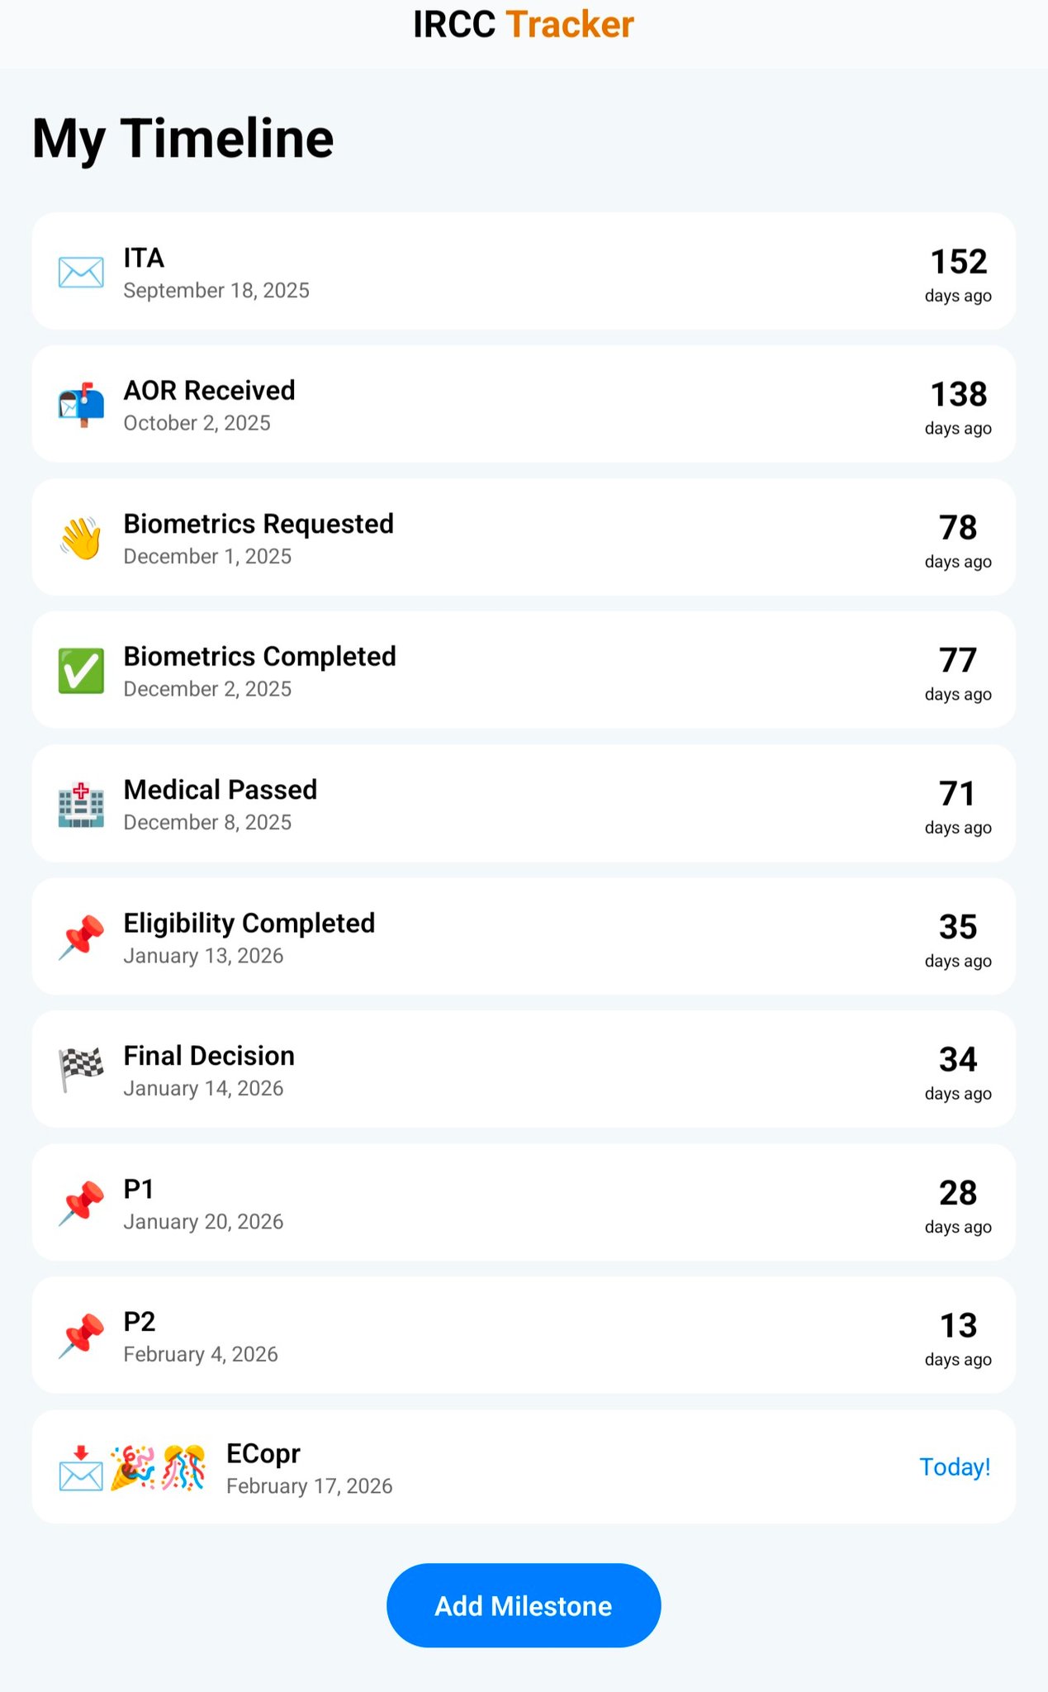Select the Medical Passed milestone title
This screenshot has height=1692, width=1048.
221,790
